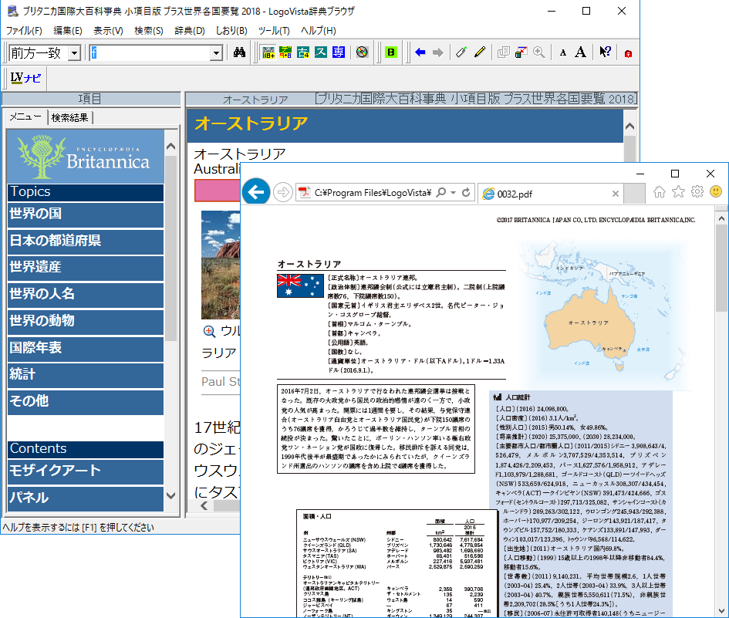
Task: Open the しおり(B) menu
Action: point(231,31)
